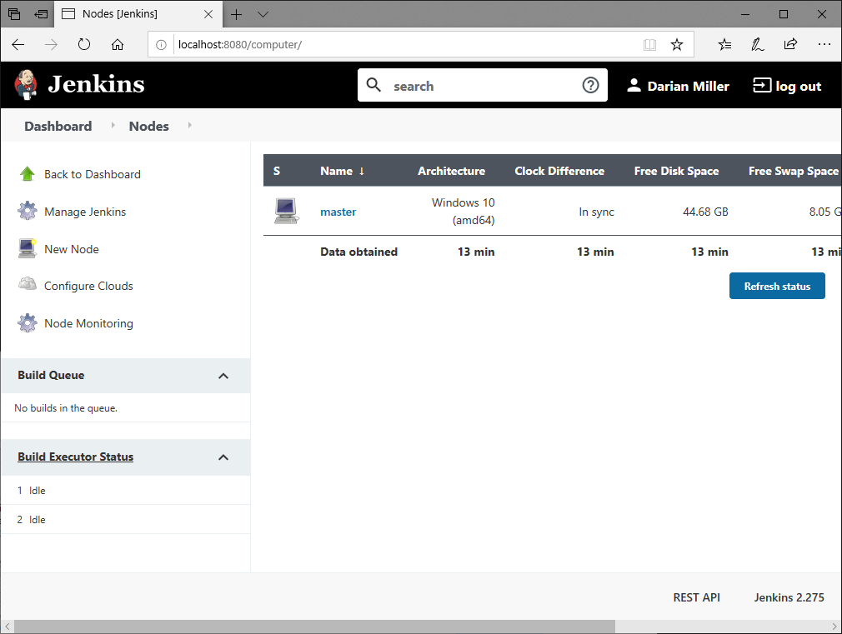
Task: Click the Back to Dashboard arrow icon
Action: pos(27,173)
